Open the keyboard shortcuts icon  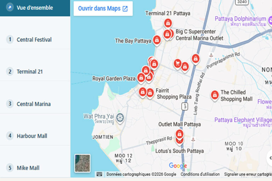99,174
